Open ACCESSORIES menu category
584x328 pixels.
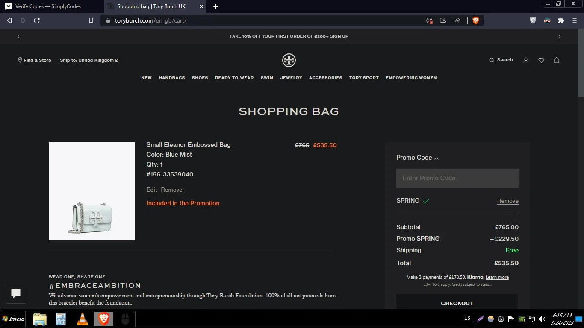pyautogui.click(x=326, y=78)
